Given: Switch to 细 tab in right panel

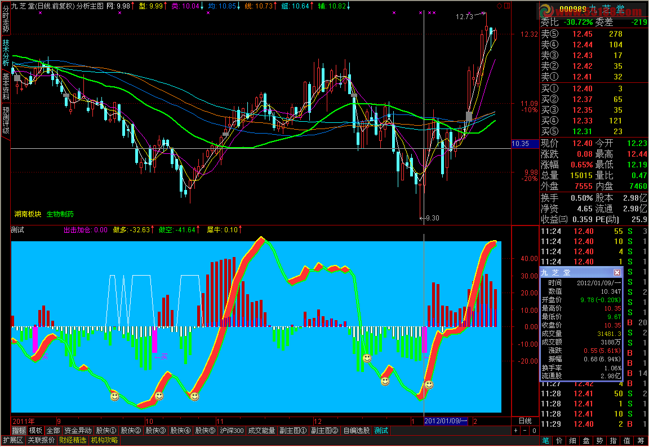Looking at the screenshot, I should click(x=573, y=441).
